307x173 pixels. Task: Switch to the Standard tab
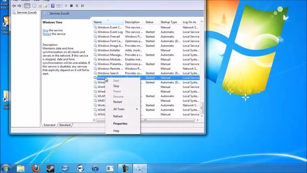pyautogui.click(x=65, y=125)
